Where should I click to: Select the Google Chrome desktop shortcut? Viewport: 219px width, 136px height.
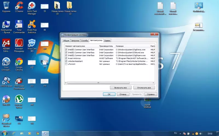pos(19,64)
